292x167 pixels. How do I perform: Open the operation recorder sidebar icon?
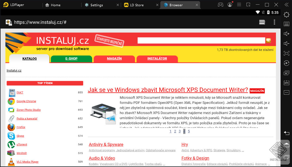pos(287,63)
